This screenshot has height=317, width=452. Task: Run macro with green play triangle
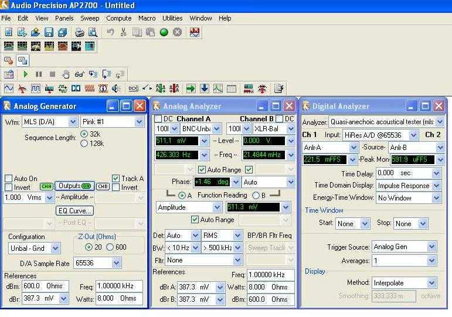(25, 74)
